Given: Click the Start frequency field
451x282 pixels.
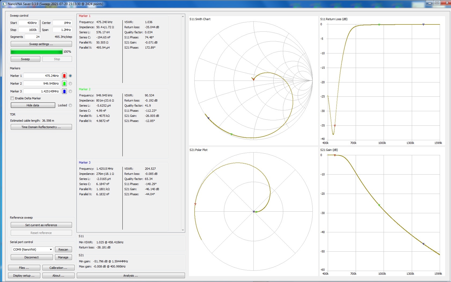Looking at the screenshot, I should point(28,23).
